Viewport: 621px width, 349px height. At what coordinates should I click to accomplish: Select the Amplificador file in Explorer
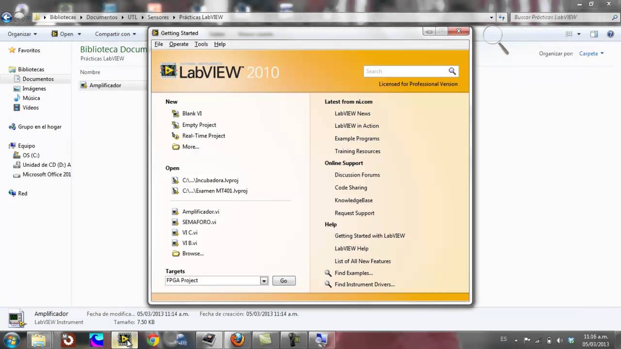click(105, 85)
